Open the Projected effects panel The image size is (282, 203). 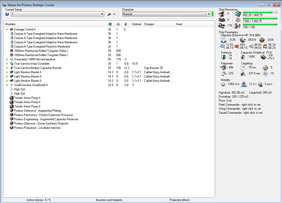point(180,200)
